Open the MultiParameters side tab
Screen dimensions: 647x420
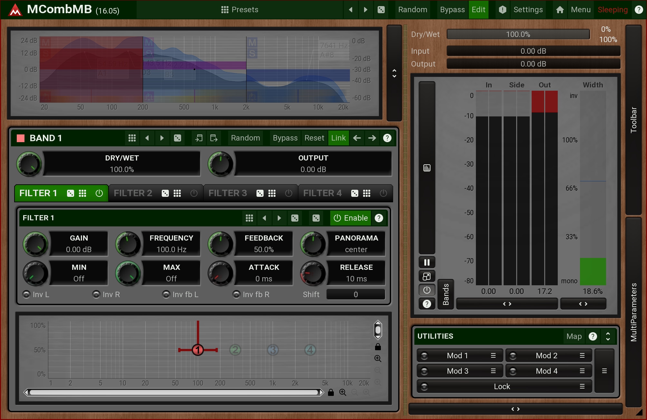(x=633, y=312)
